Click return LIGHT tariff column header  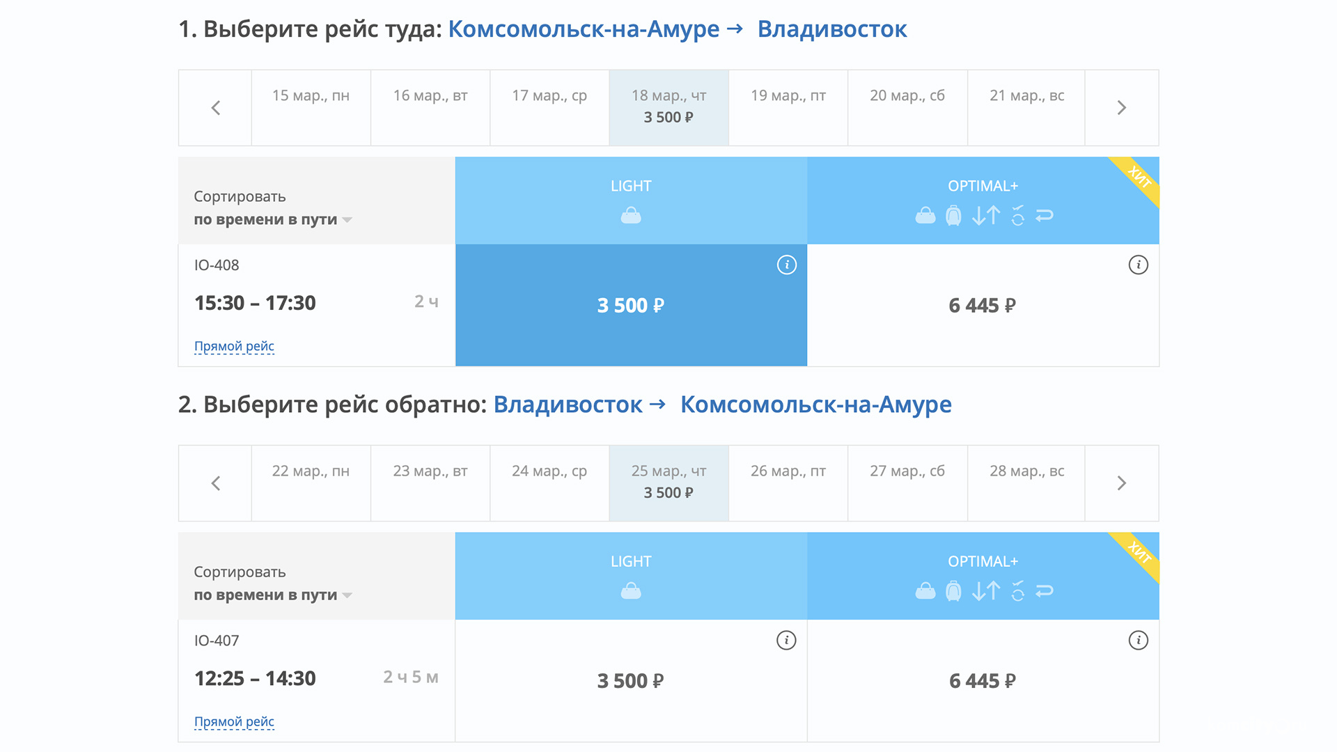click(x=631, y=576)
